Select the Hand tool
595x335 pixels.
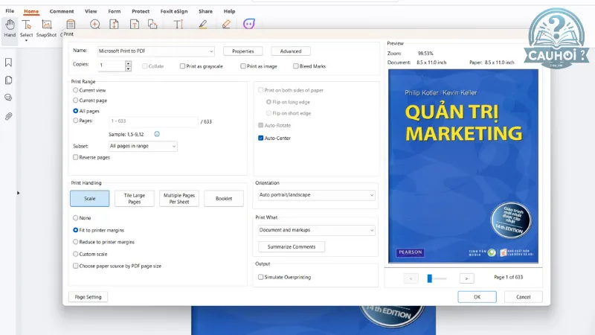point(10,28)
